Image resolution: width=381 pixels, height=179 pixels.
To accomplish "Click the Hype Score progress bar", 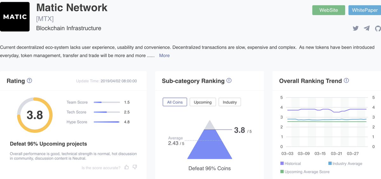I will [x=107, y=122].
